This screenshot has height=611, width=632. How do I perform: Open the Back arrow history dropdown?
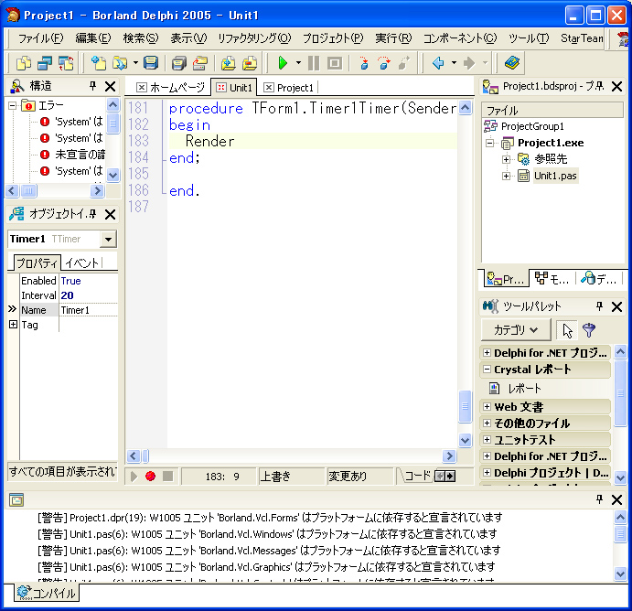point(454,63)
